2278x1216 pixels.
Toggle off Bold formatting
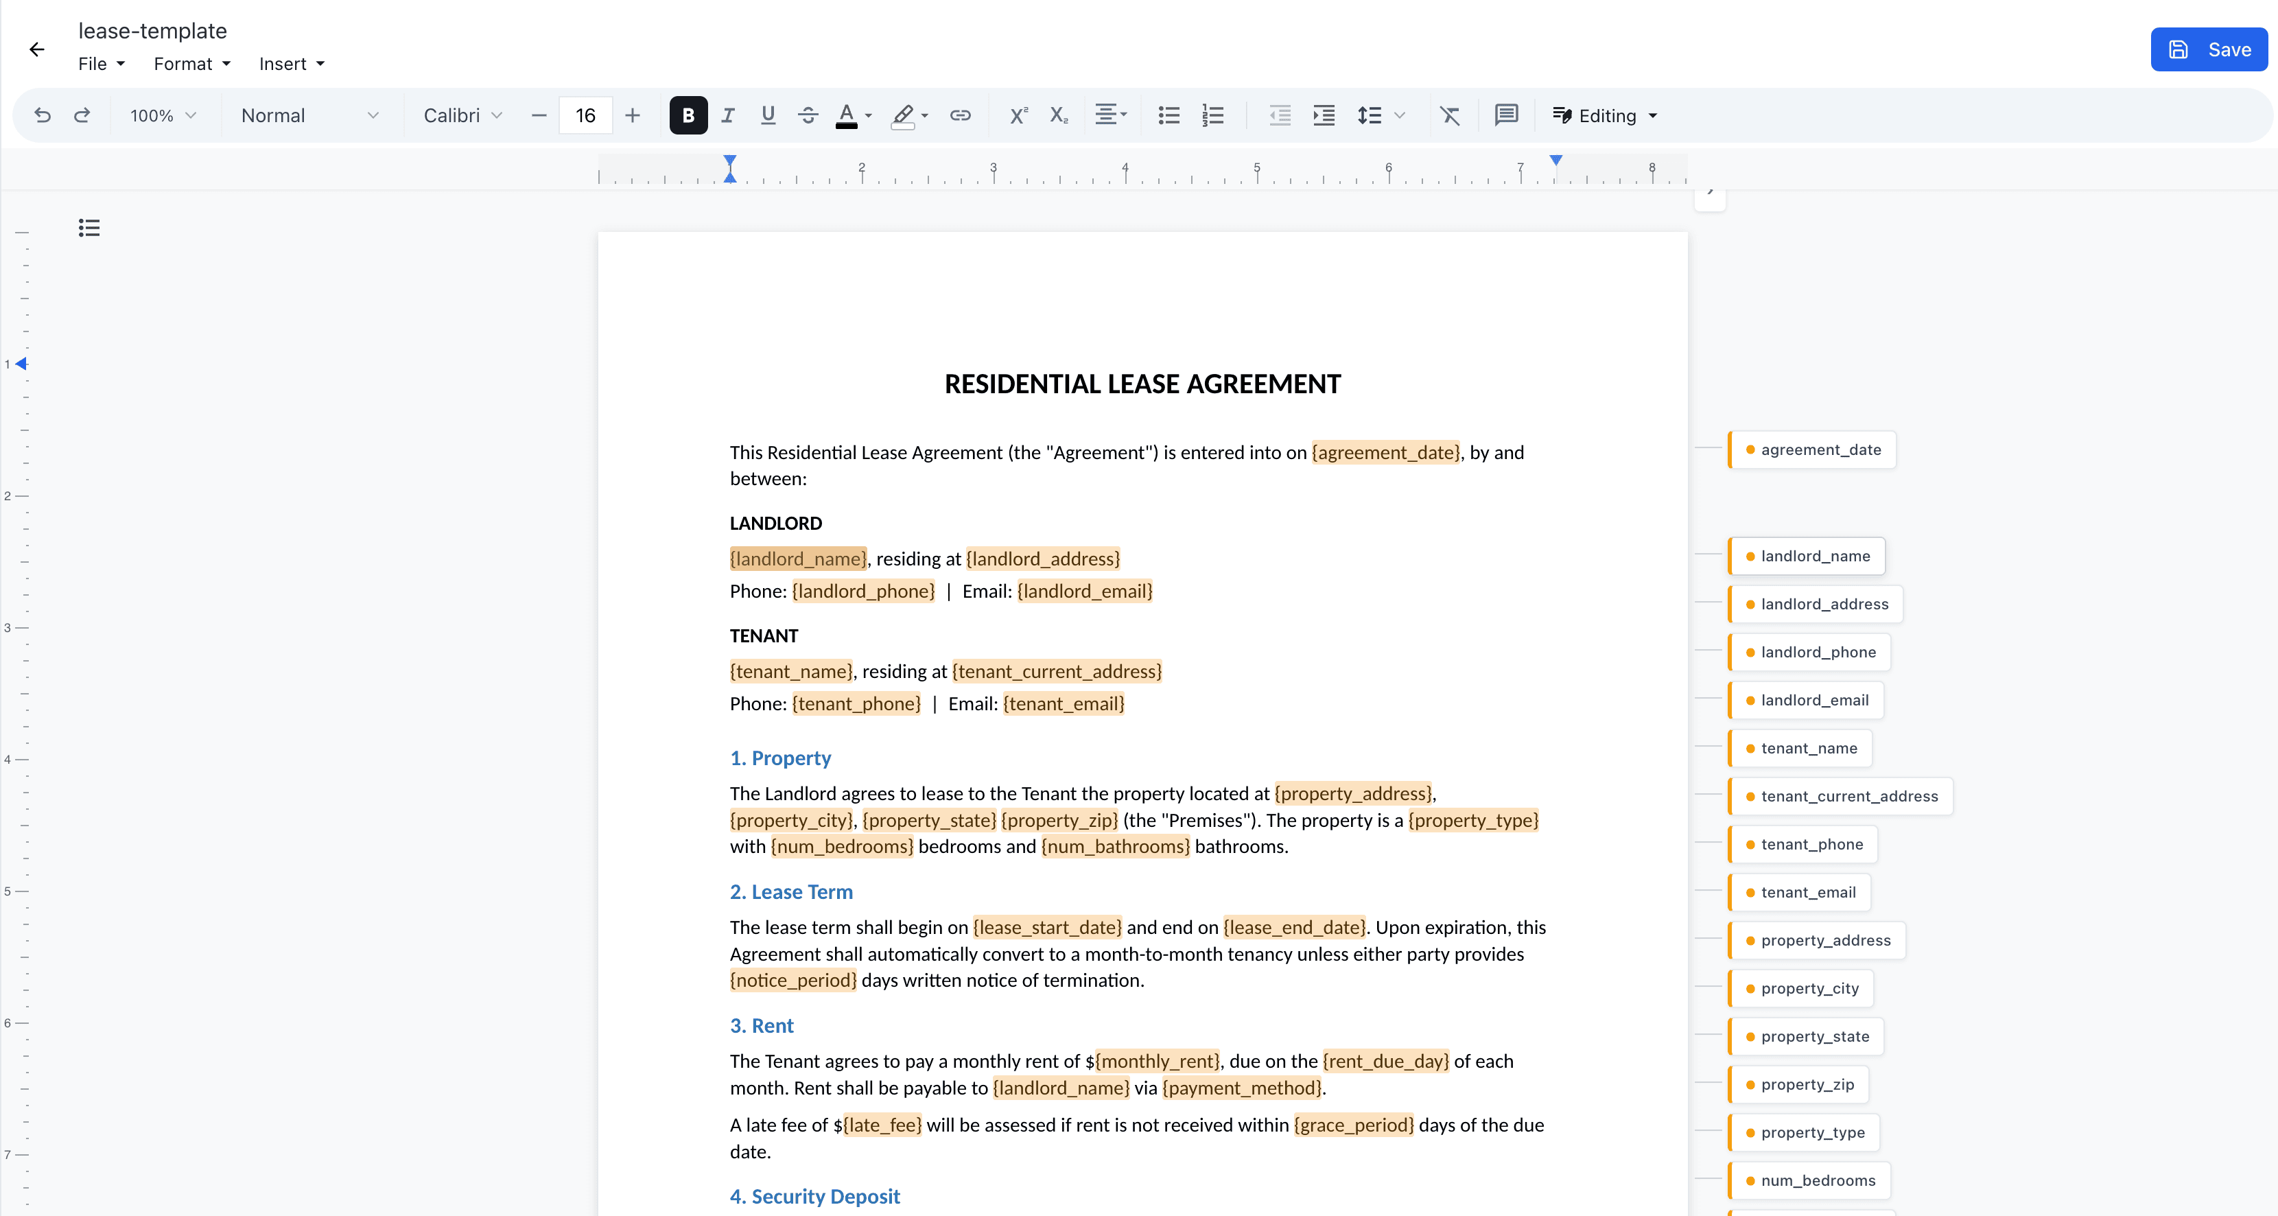tap(688, 115)
